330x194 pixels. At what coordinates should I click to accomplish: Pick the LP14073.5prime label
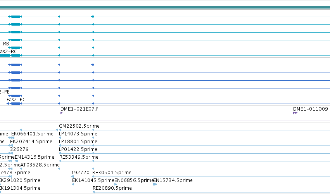78,134
